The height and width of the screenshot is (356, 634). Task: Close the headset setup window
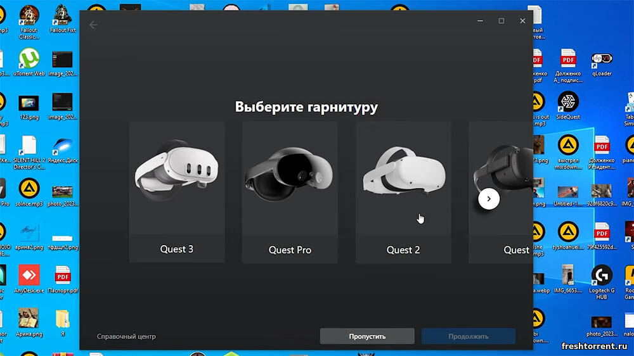point(522,21)
